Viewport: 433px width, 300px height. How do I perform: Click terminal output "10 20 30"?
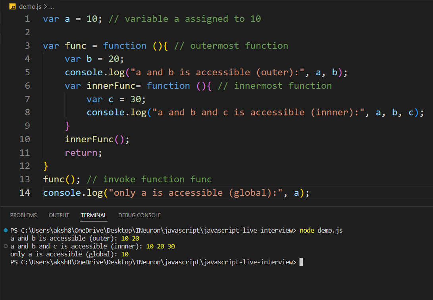pyautogui.click(x=161, y=246)
